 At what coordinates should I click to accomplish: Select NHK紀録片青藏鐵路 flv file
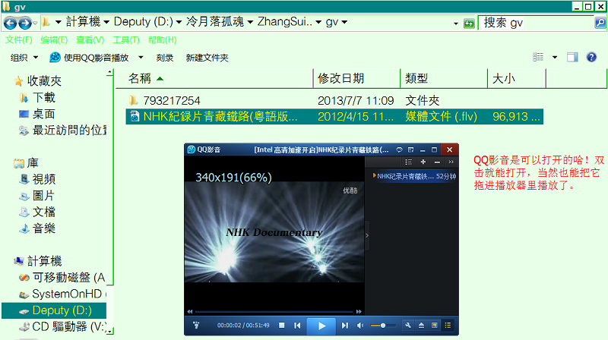[334, 117]
